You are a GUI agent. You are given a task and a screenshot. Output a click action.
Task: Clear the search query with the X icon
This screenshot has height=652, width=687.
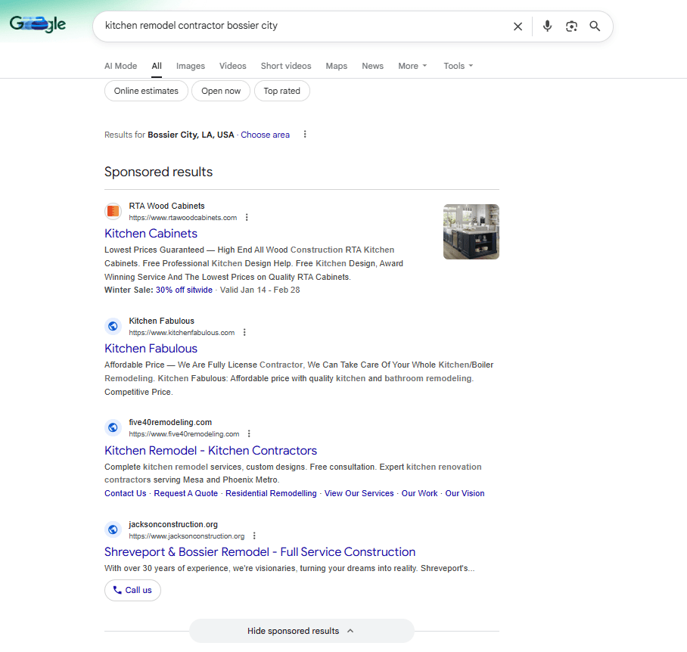click(518, 26)
